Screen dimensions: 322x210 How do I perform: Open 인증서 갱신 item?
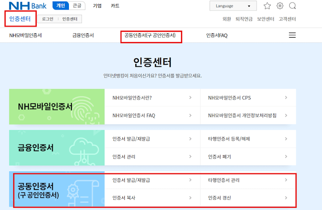[x=248, y=198]
